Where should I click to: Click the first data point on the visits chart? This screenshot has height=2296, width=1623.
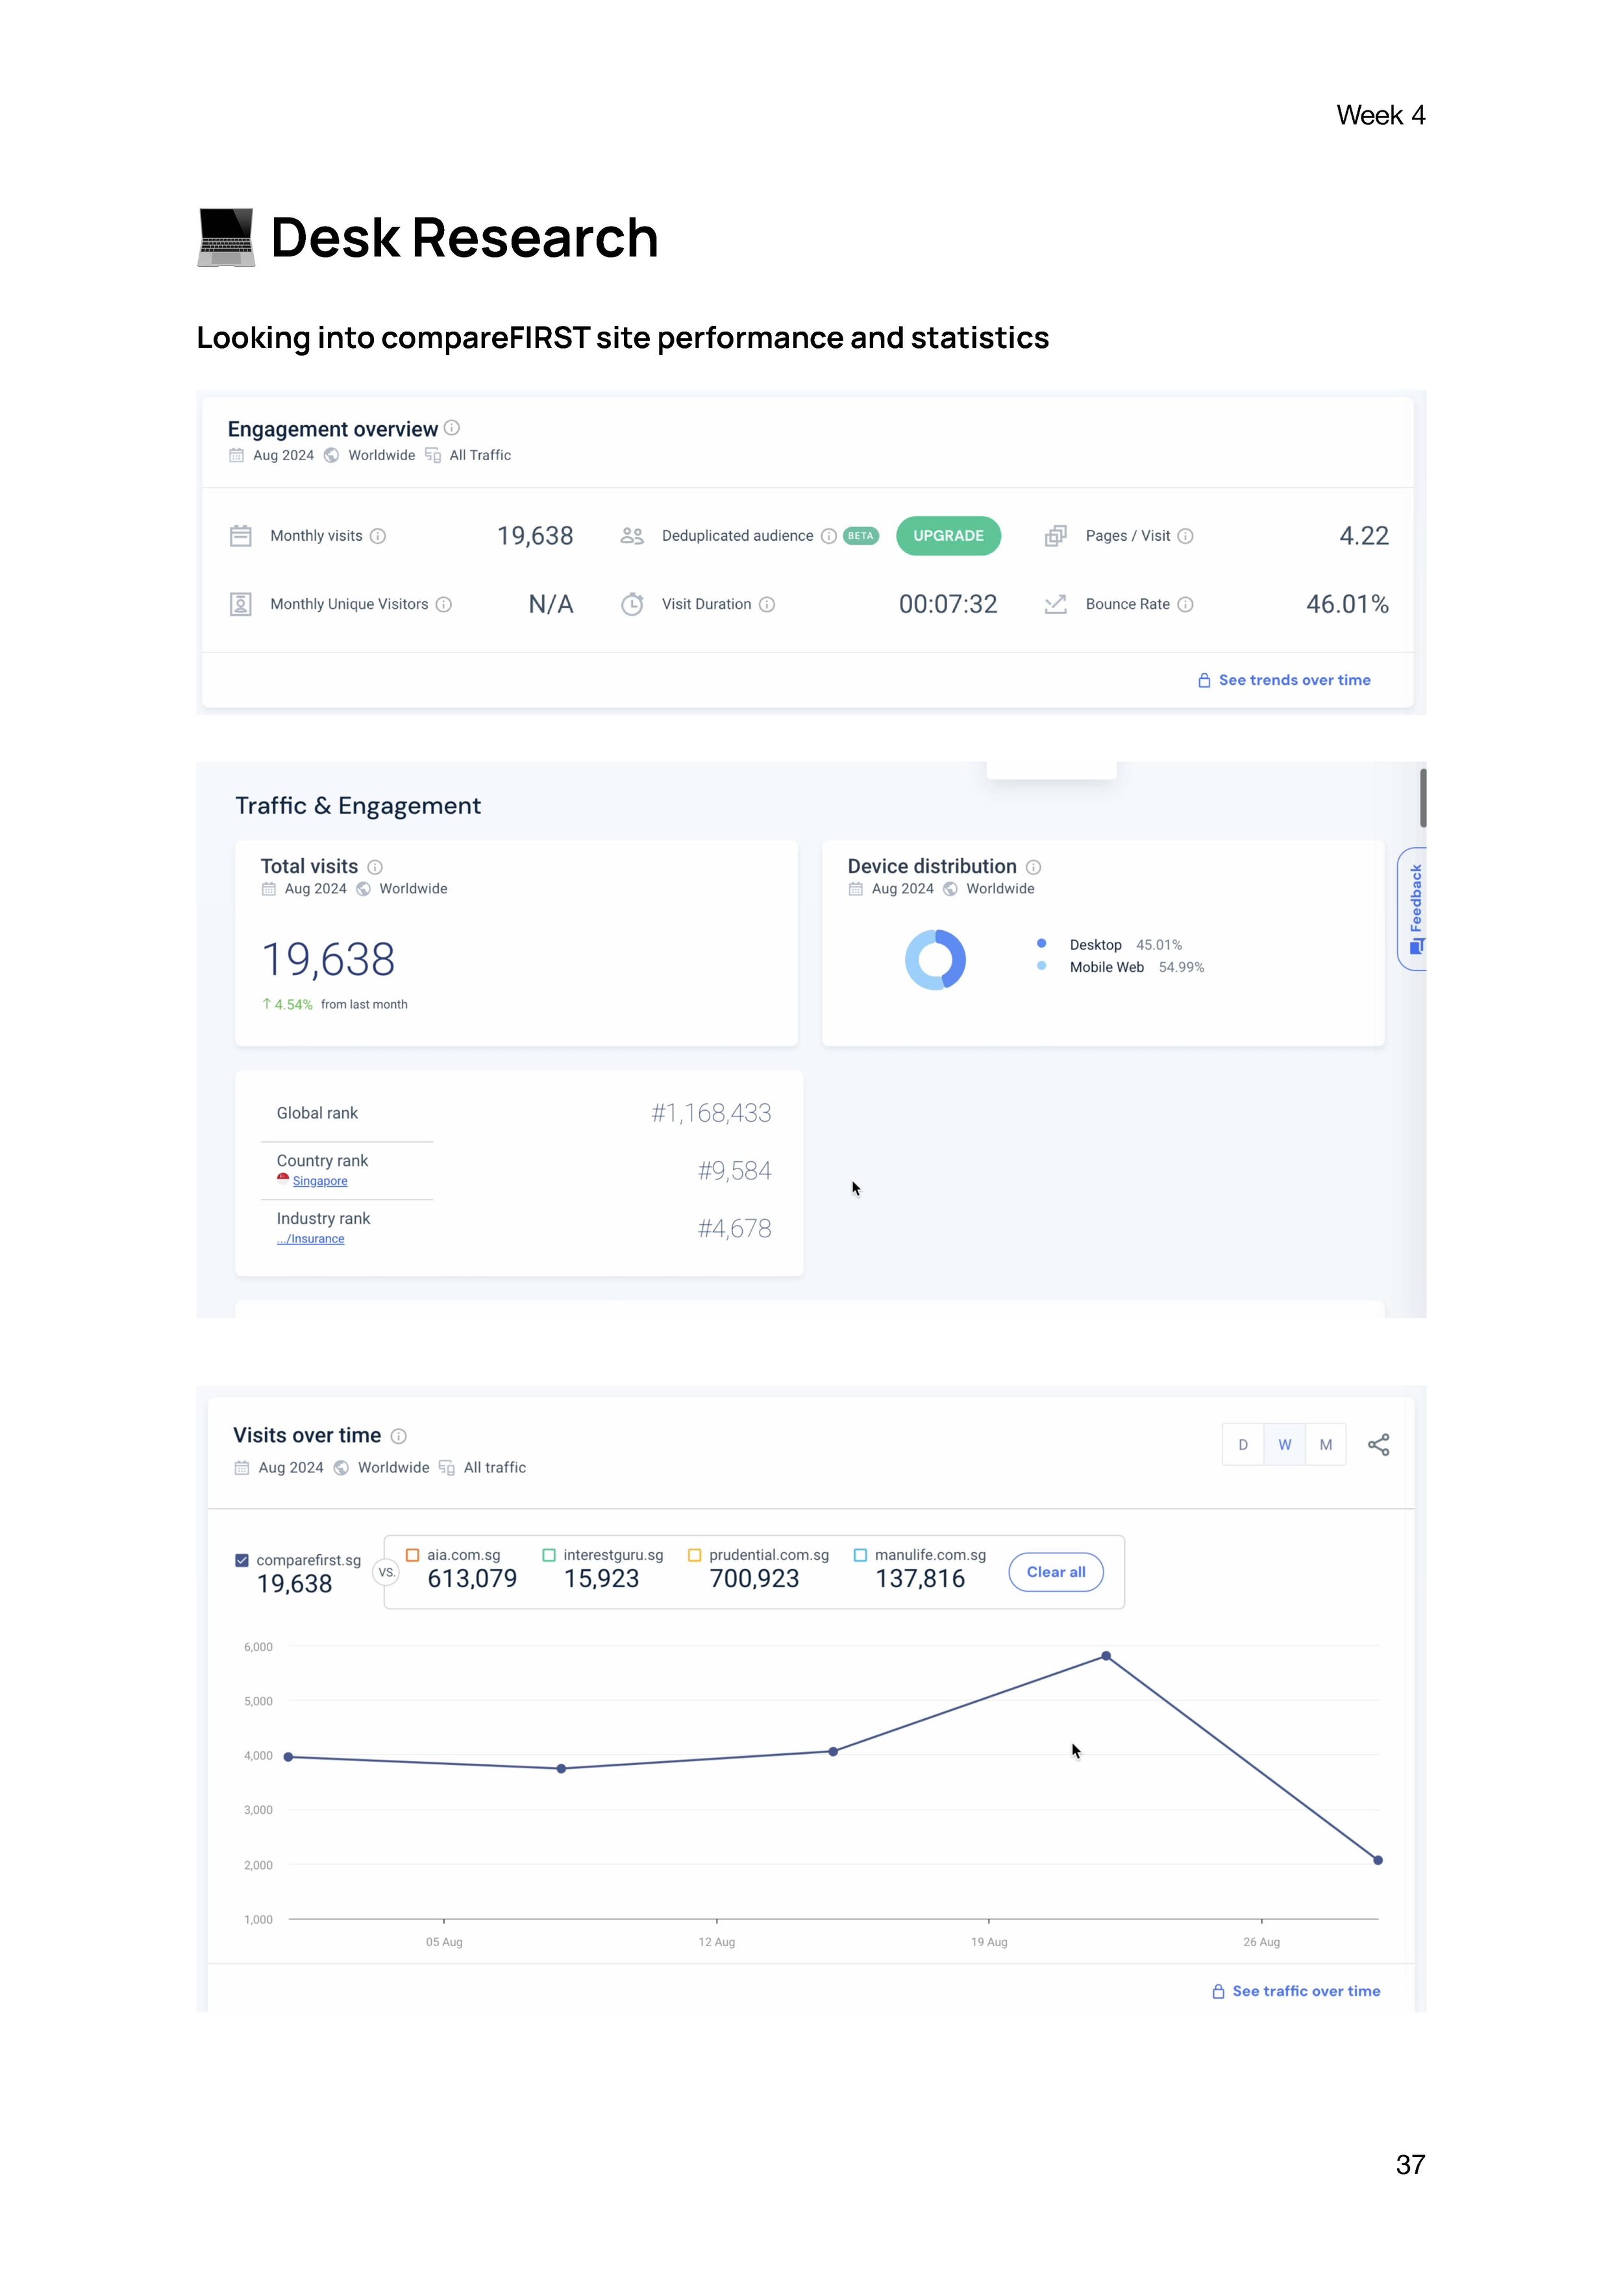tap(289, 1757)
